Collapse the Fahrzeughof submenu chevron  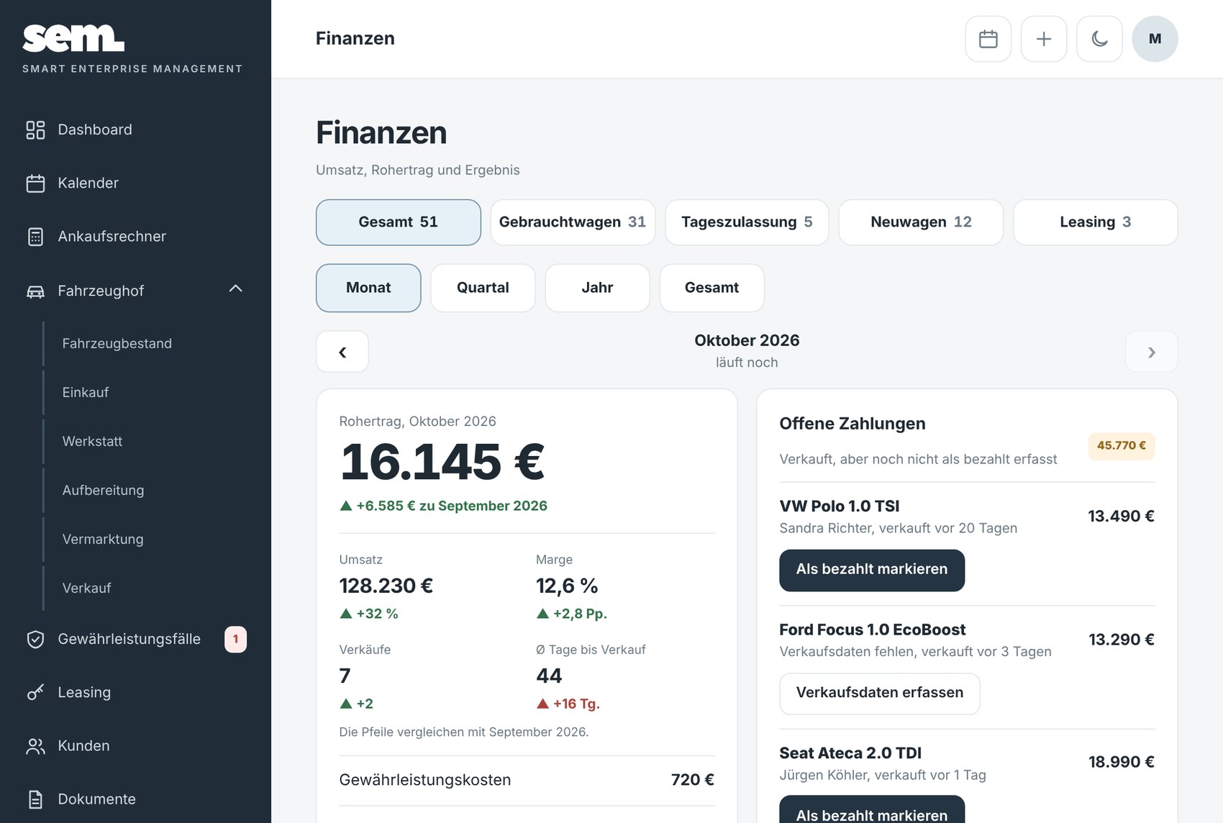point(235,288)
